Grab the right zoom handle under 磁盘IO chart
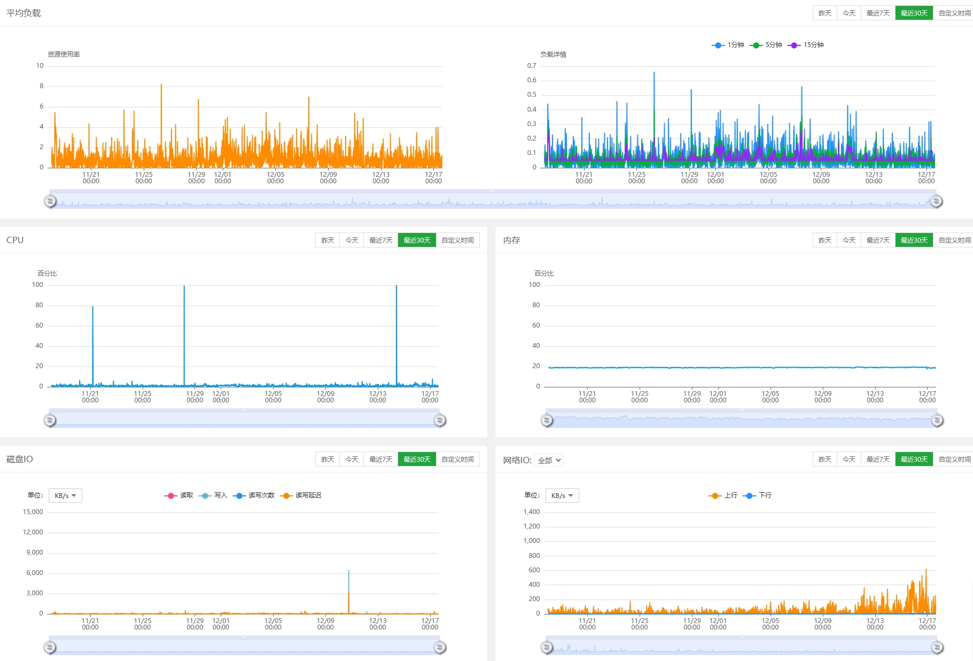This screenshot has width=973, height=661. click(x=440, y=648)
